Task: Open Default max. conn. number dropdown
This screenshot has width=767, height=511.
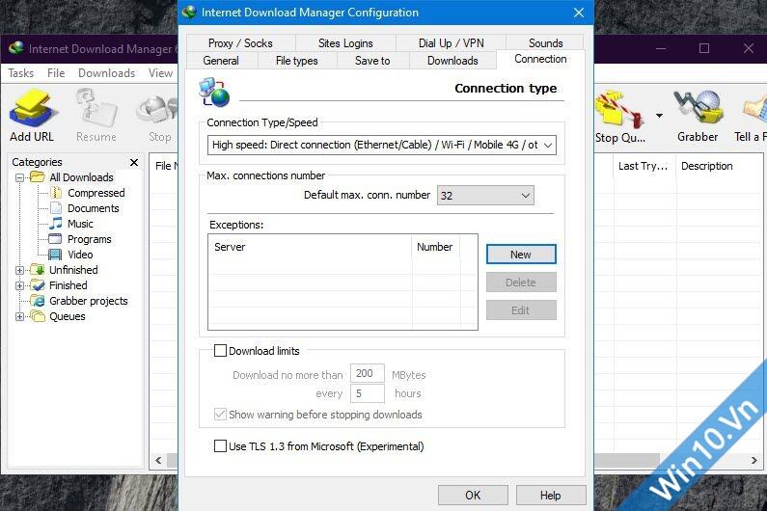Action: pyautogui.click(x=485, y=196)
